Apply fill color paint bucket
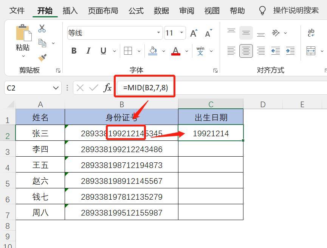The width and height of the screenshot is (327, 248). click(x=153, y=51)
